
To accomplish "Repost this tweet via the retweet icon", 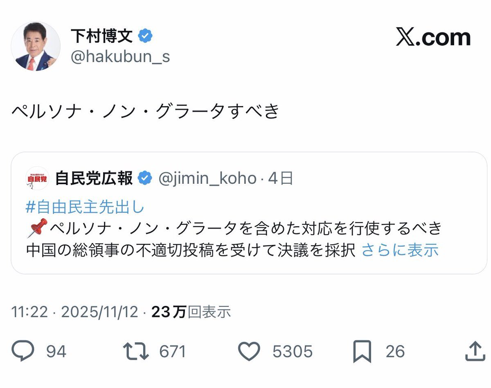I will pyautogui.click(x=137, y=351).
